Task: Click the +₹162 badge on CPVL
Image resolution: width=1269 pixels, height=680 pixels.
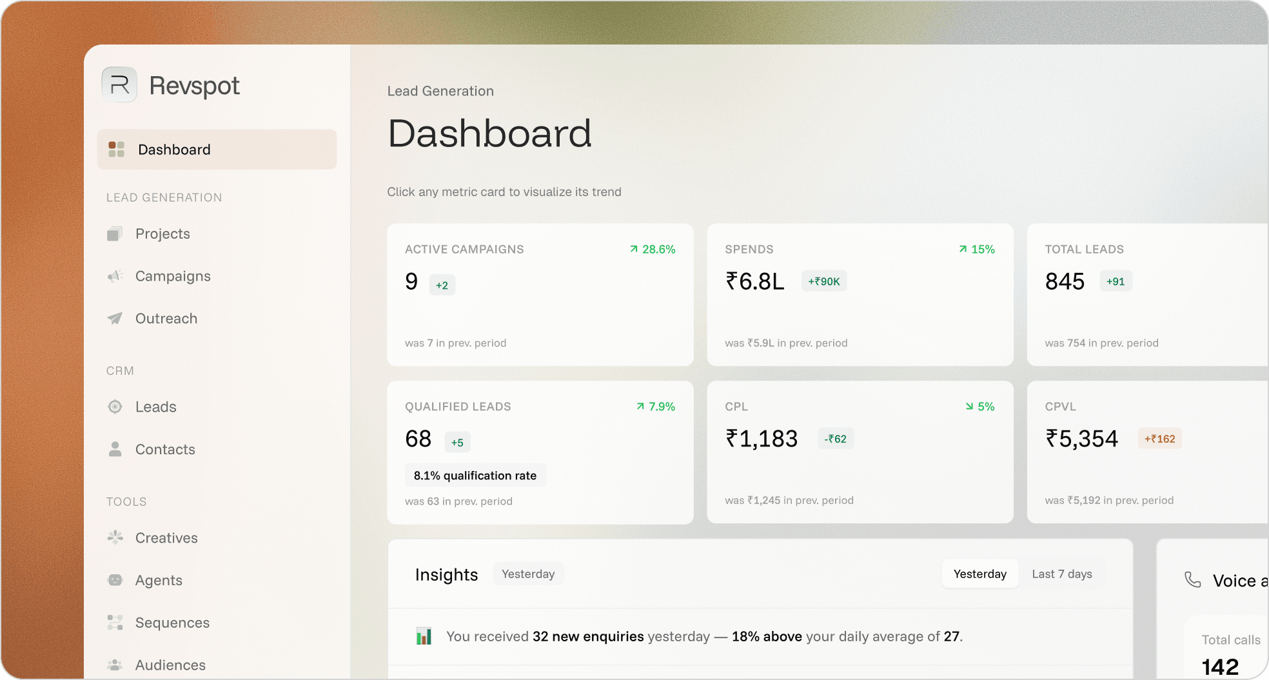Action: click(1159, 439)
